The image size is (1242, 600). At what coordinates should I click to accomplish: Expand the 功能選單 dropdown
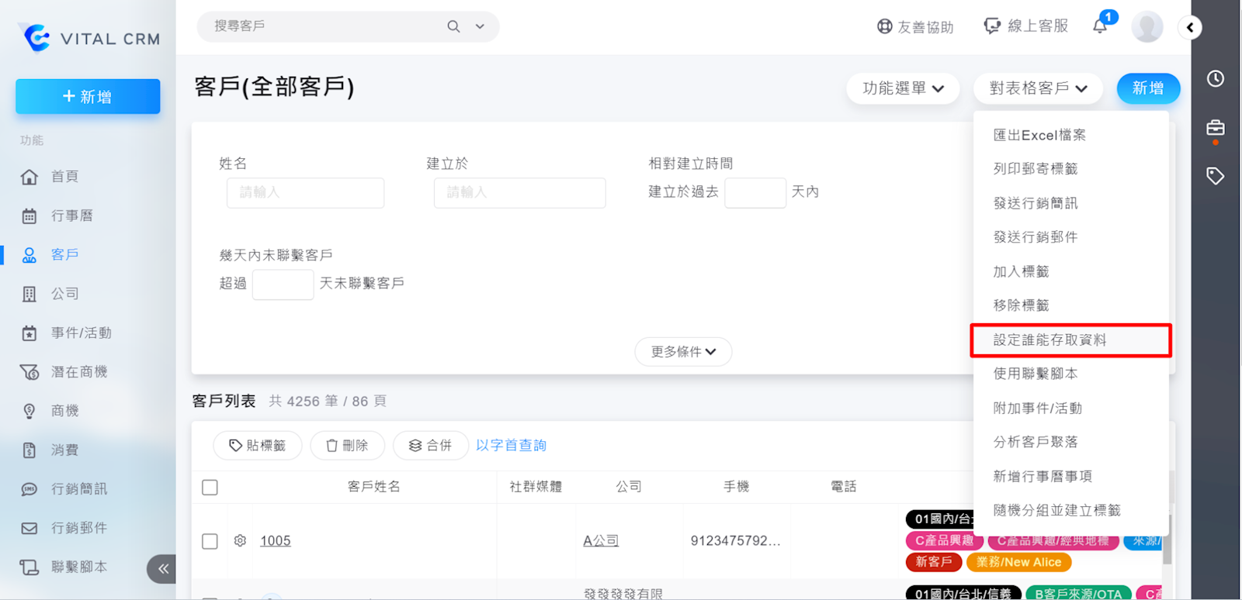(x=903, y=88)
